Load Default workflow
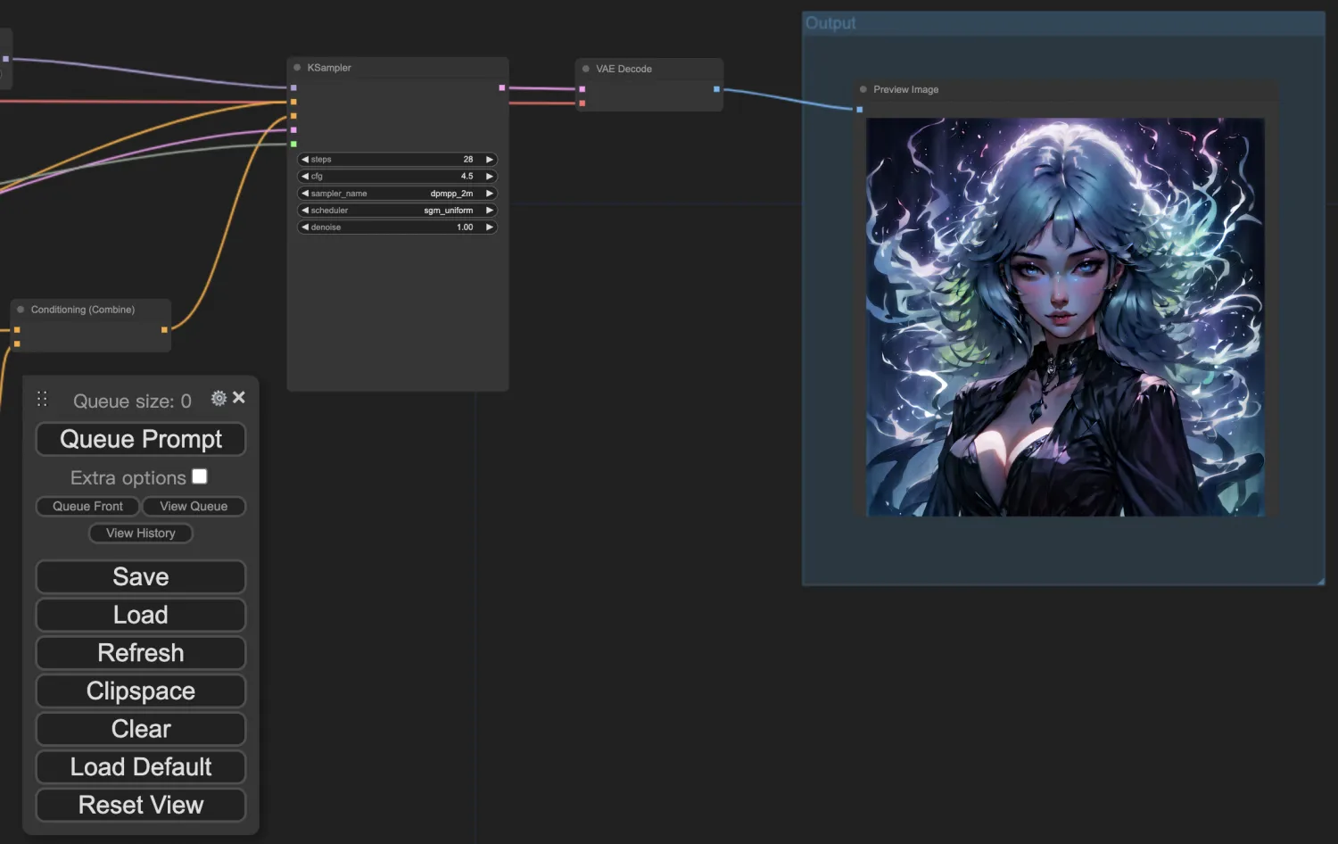Viewport: 1338px width, 844px height. [x=141, y=767]
